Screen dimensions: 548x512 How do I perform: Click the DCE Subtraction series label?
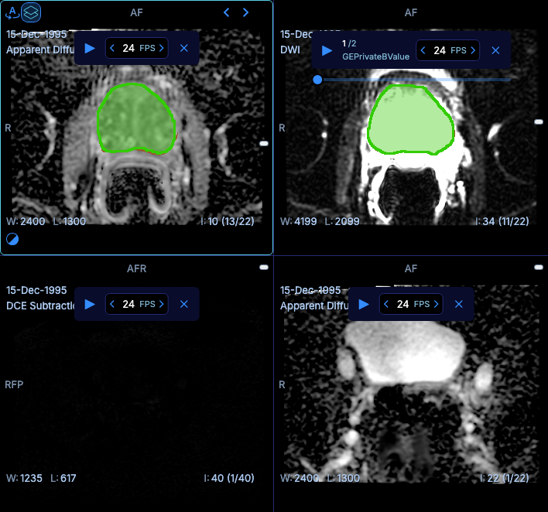[x=40, y=306]
